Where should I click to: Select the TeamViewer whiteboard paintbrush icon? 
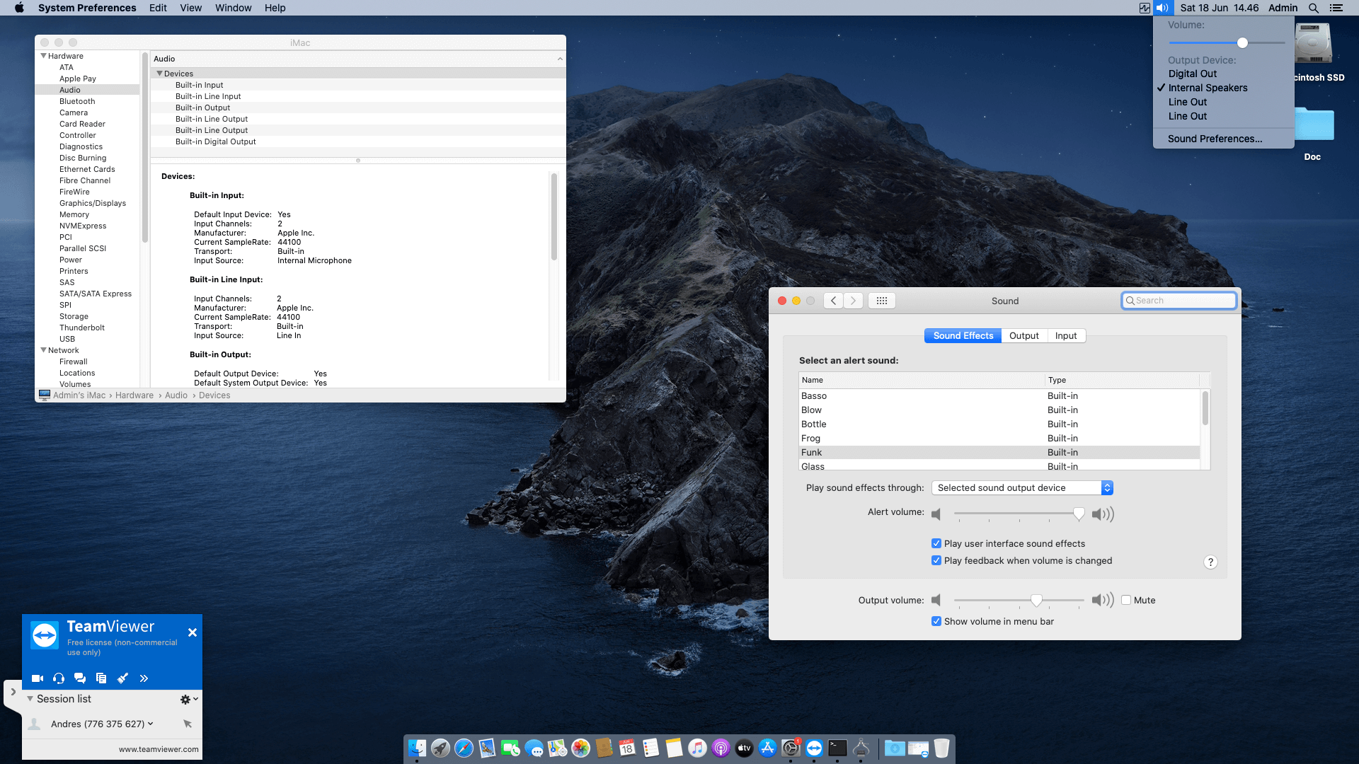click(x=122, y=678)
